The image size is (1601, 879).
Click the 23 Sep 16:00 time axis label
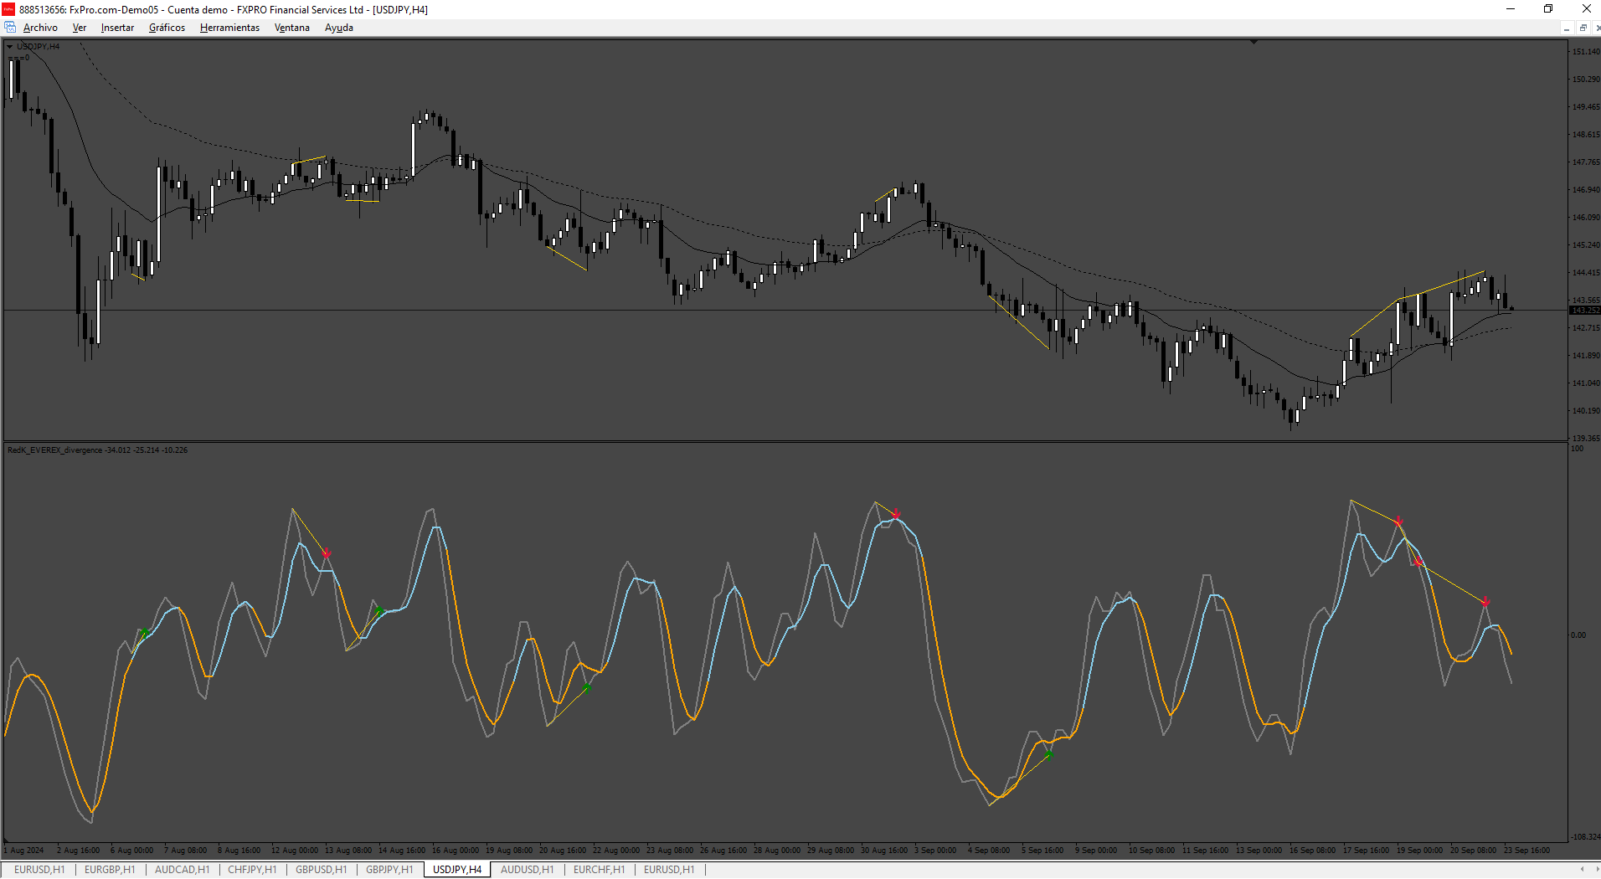click(1526, 851)
